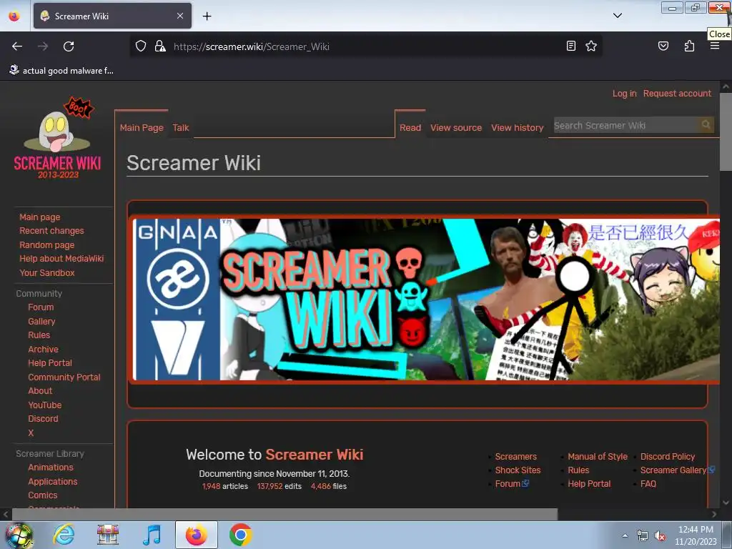Open 'actual good malware f...' bookmark
The height and width of the screenshot is (549, 732).
[61, 71]
